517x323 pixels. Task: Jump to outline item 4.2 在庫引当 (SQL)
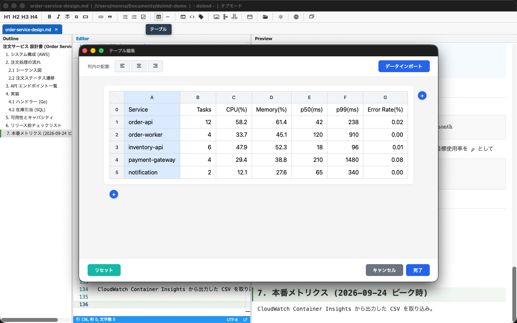(x=27, y=110)
